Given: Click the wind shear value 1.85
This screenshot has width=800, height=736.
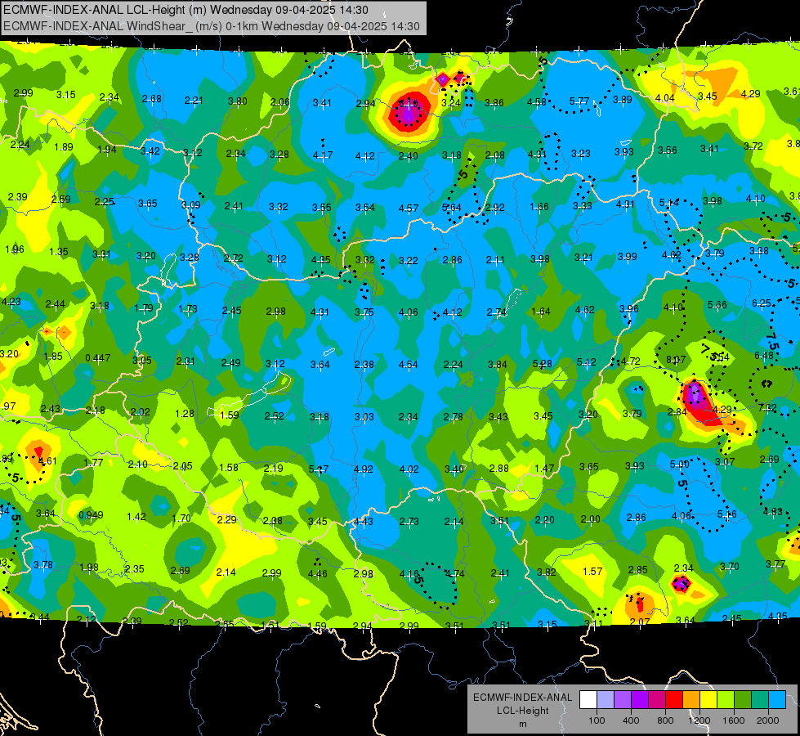Looking at the screenshot, I should click(x=53, y=356).
